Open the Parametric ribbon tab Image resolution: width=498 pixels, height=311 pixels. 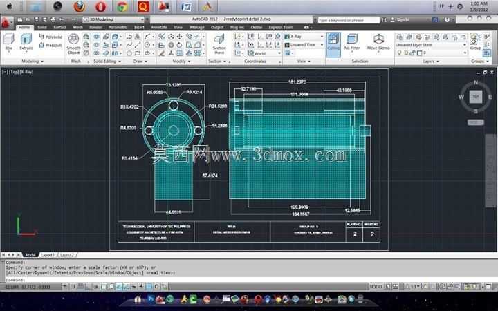pyautogui.click(x=118, y=27)
